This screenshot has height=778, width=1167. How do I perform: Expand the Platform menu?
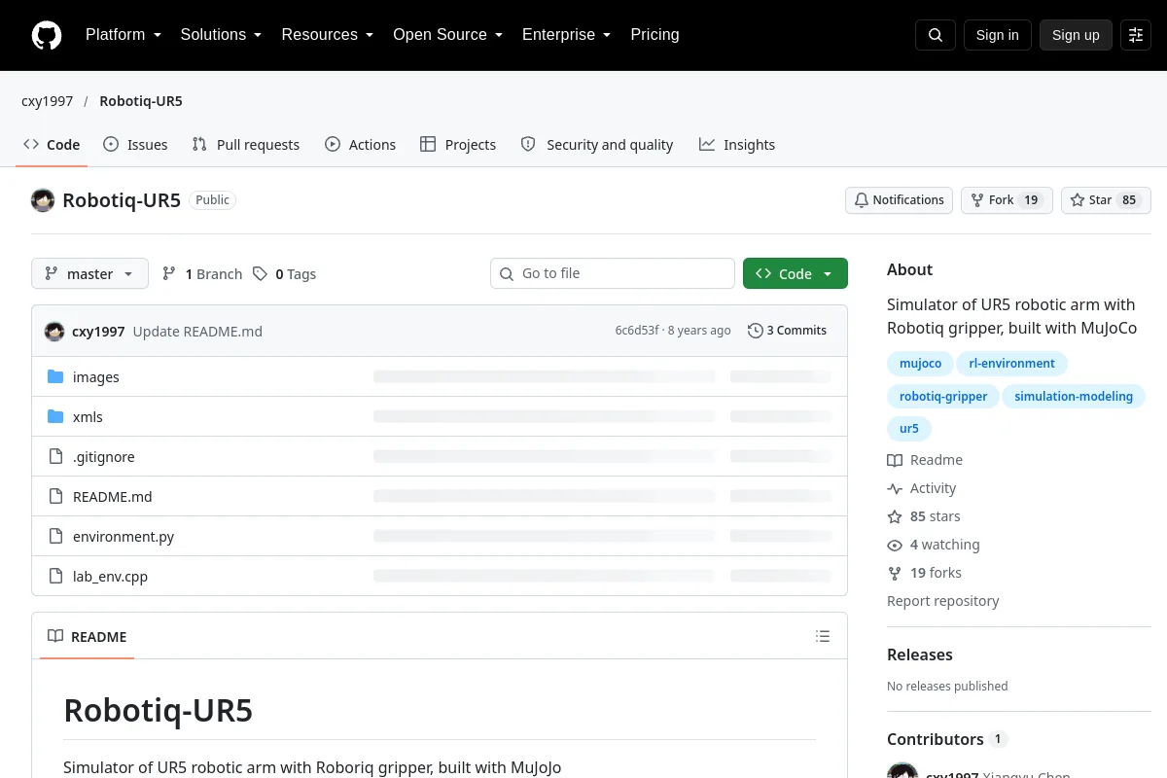(x=124, y=35)
